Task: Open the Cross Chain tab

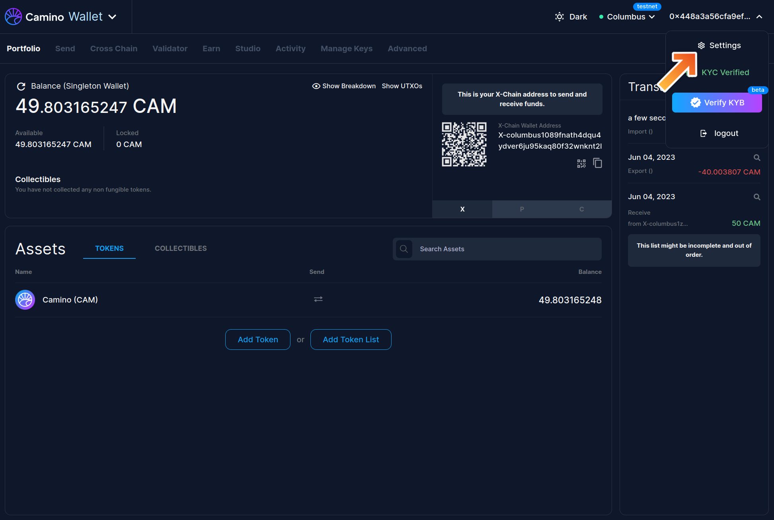Action: pos(113,49)
